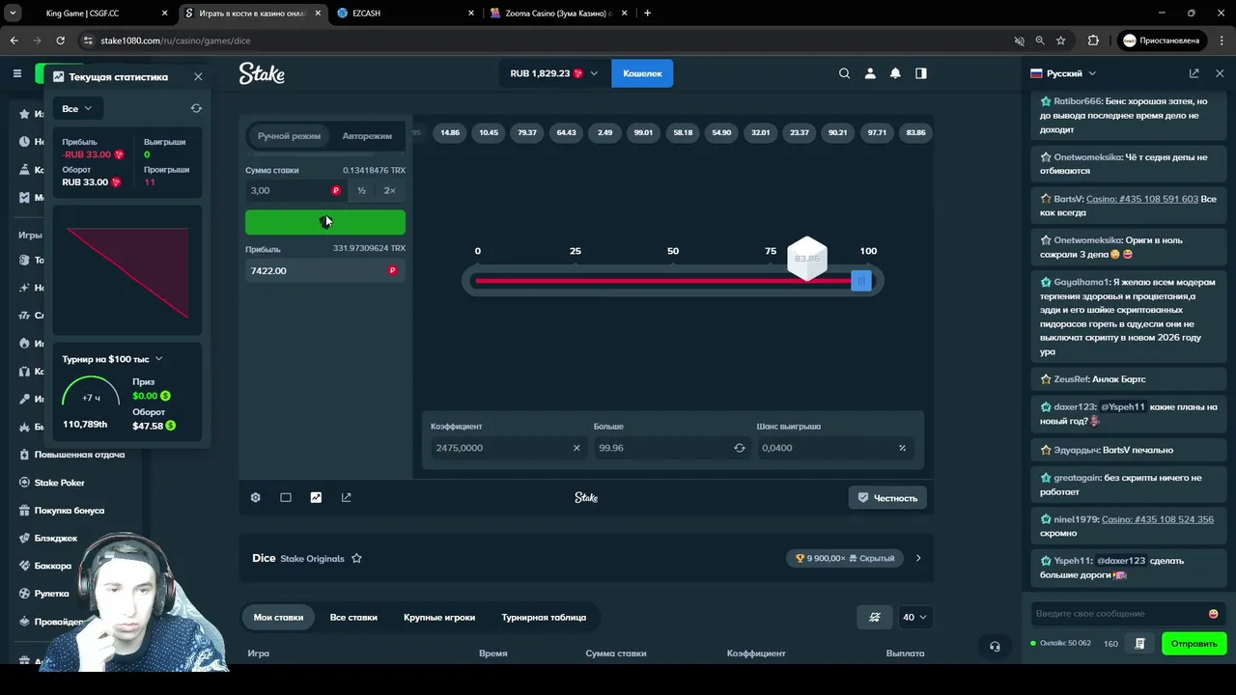Select past result 99.01 chip
The height and width of the screenshot is (695, 1236).
(x=643, y=132)
